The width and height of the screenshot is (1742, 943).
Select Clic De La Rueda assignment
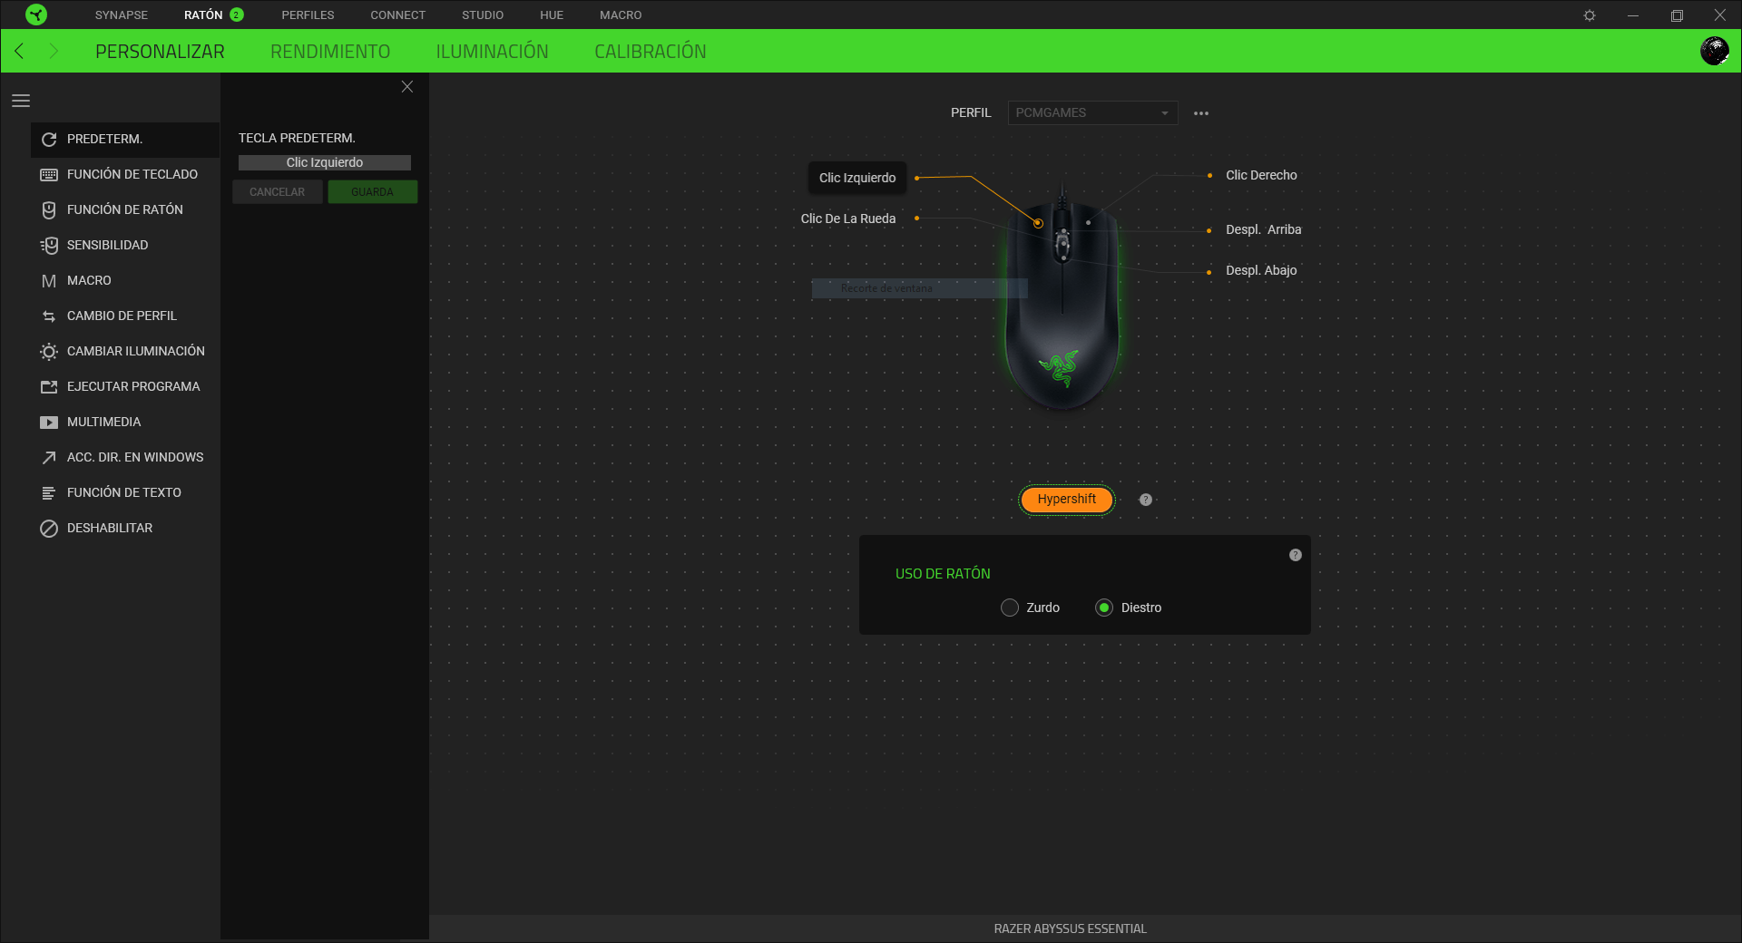847,219
